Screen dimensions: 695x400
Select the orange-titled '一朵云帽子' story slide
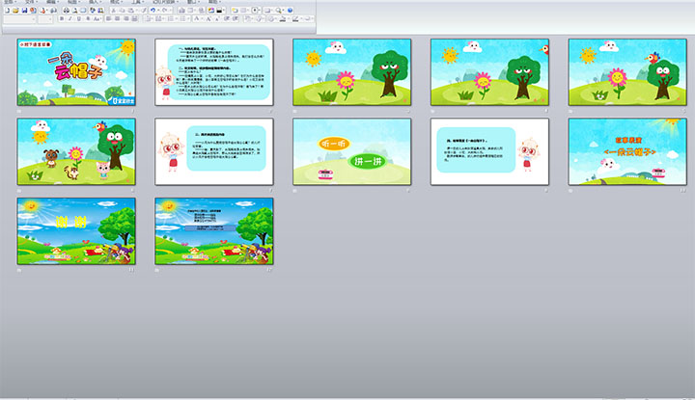point(627,151)
